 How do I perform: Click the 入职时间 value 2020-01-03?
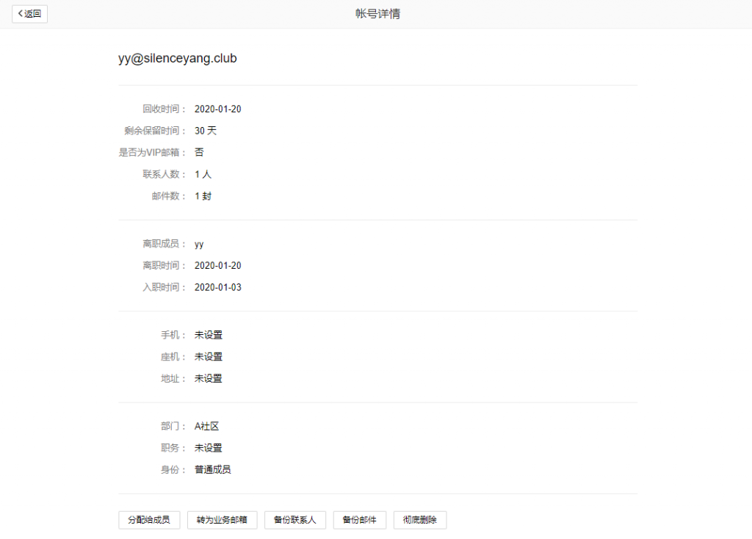pos(217,288)
